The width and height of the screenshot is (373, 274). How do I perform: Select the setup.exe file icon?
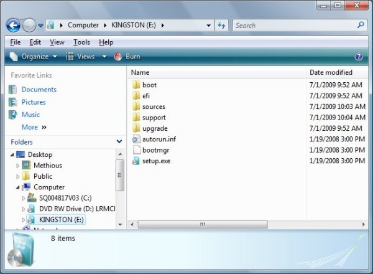tap(136, 161)
